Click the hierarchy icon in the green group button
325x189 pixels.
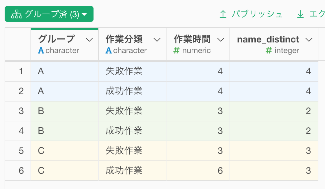17,14
